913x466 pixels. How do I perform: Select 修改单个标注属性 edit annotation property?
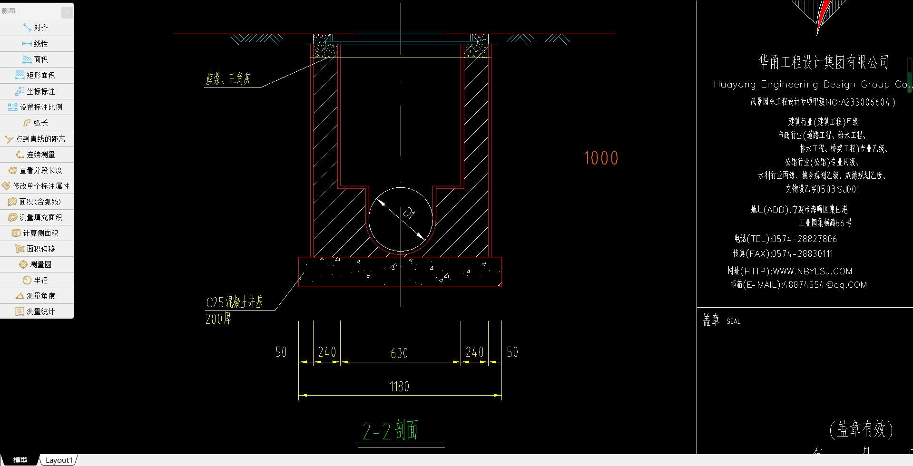(37, 186)
